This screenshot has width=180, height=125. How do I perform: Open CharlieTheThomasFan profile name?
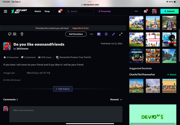click(x=142, y=75)
